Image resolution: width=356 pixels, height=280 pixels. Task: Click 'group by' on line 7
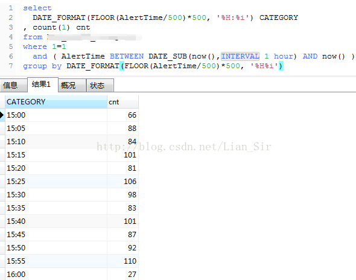(42, 66)
